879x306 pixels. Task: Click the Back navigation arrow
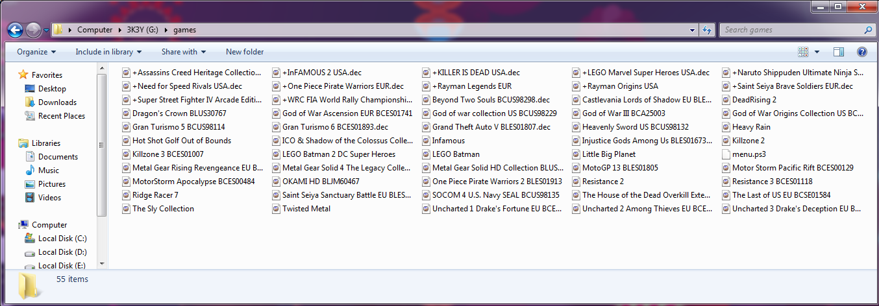[x=16, y=30]
